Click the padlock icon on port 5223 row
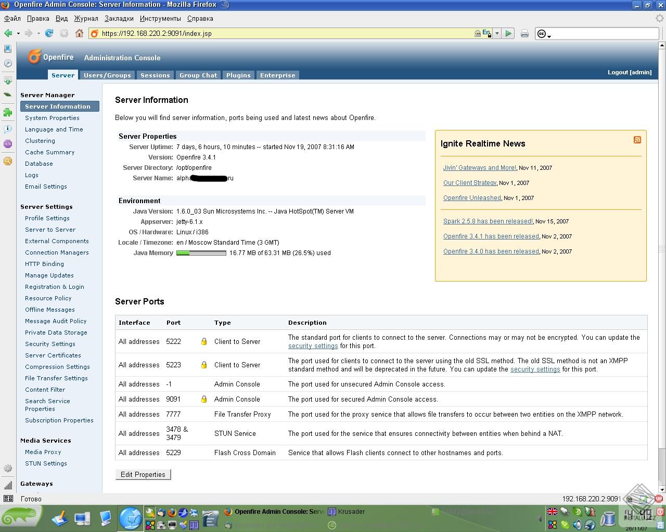666x532 pixels. pyautogui.click(x=204, y=365)
